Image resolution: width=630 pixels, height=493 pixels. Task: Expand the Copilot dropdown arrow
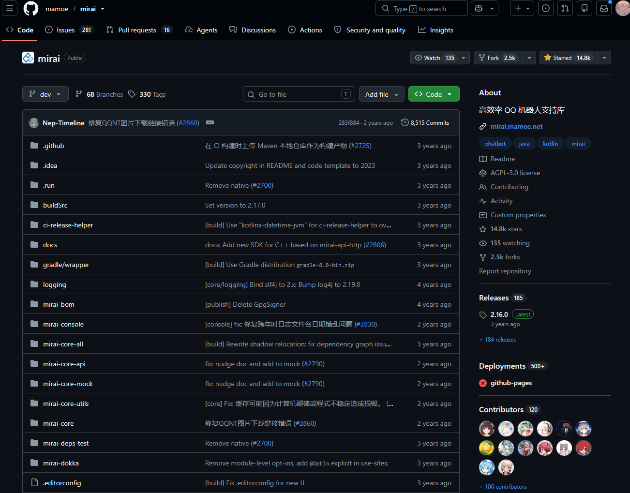point(492,8)
